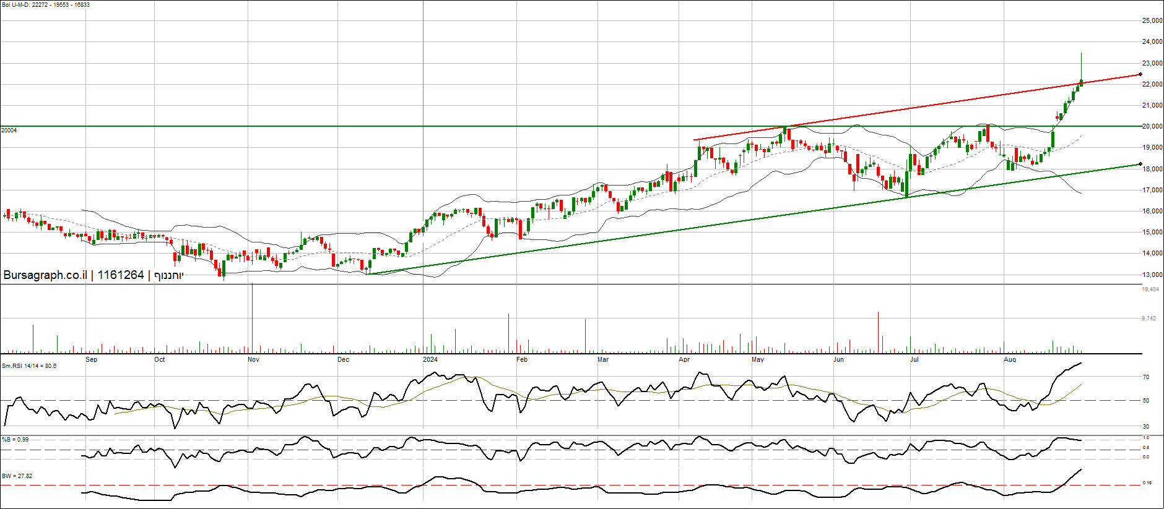Click the 15,000 price axis label
The image size is (1164, 509).
[x=1152, y=233]
